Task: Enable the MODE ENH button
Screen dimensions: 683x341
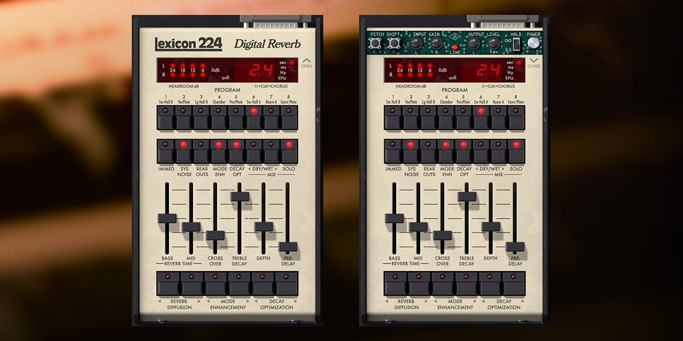Action: click(x=219, y=151)
